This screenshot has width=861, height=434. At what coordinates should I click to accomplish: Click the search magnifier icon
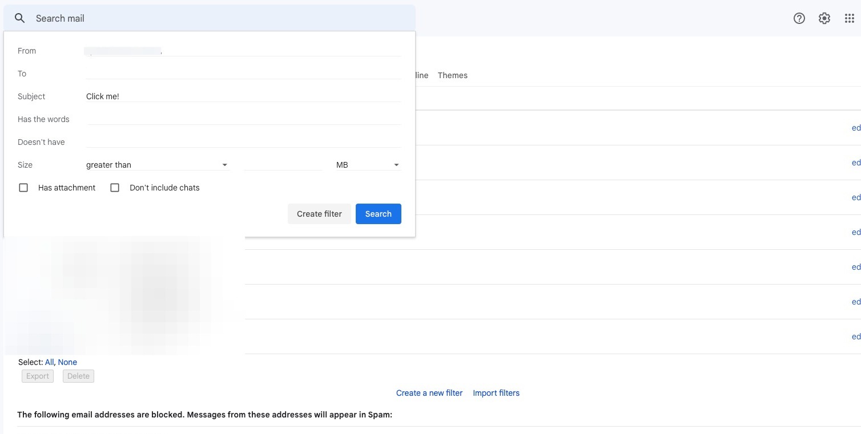click(x=20, y=18)
